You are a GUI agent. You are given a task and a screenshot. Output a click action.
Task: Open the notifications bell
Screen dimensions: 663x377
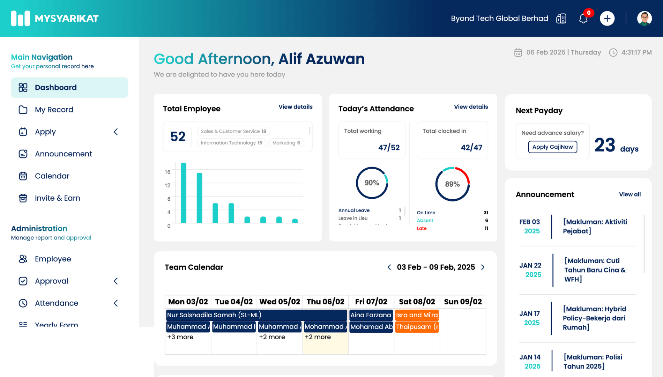[583, 19]
